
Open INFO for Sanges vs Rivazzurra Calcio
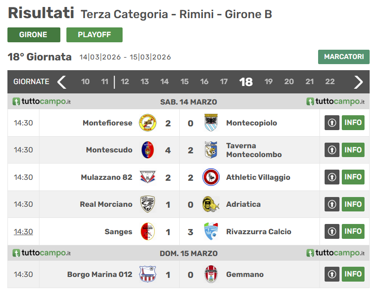pos(353,231)
